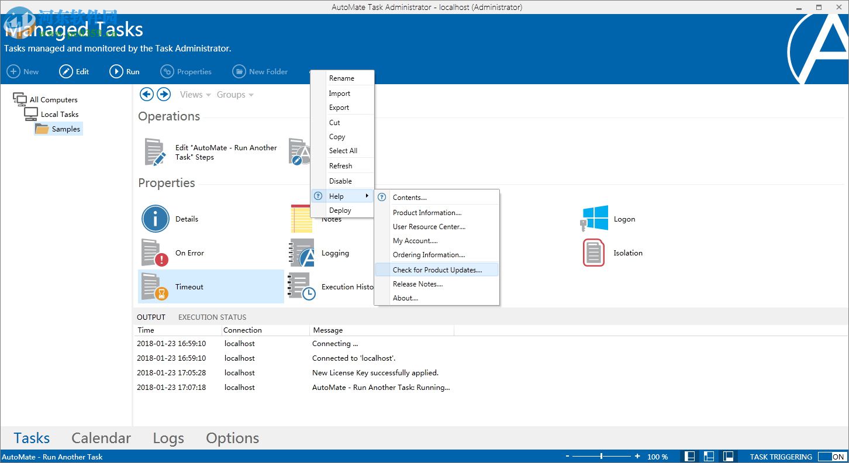Open the Options section
The height and width of the screenshot is (463, 849).
click(x=232, y=438)
